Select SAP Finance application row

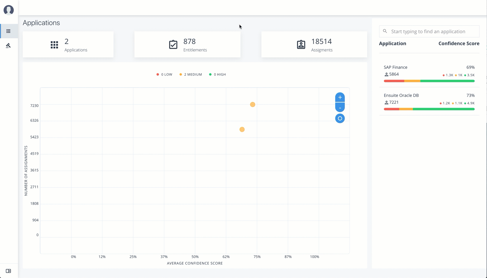[396, 67]
